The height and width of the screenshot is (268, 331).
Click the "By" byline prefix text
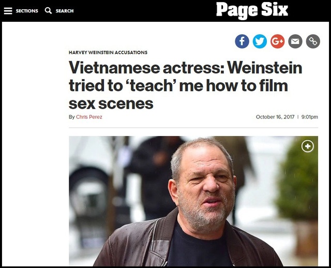(x=72, y=117)
